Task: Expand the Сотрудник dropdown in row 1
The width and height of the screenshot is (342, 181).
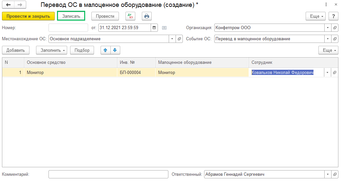Action: [x=327, y=73]
